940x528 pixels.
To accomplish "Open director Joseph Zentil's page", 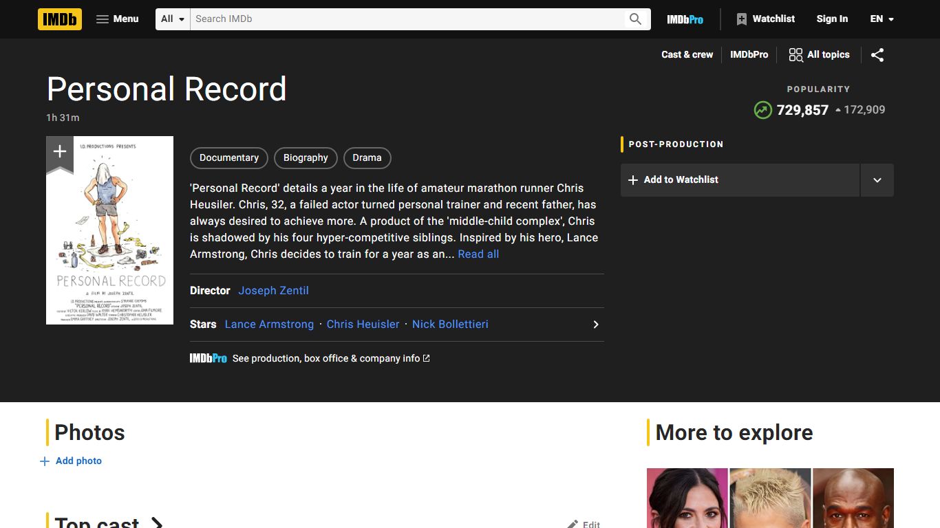I will [x=273, y=291].
